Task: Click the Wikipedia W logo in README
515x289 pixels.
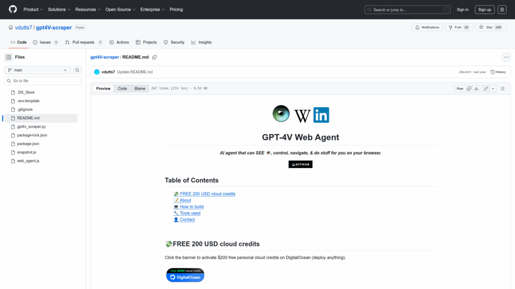Action: click(302, 115)
